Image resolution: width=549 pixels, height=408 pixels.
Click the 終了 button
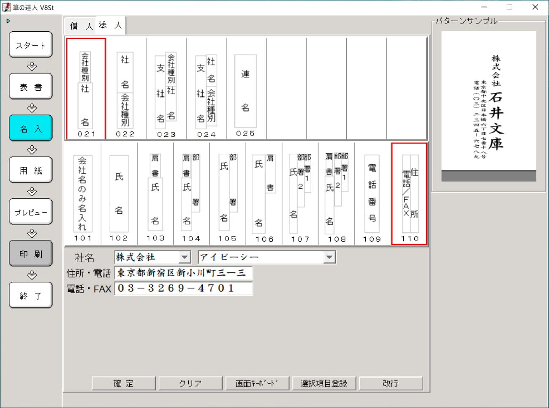(31, 296)
